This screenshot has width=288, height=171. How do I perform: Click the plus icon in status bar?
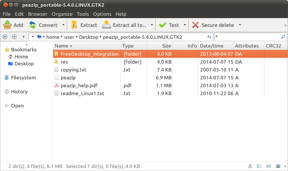pos(285,166)
